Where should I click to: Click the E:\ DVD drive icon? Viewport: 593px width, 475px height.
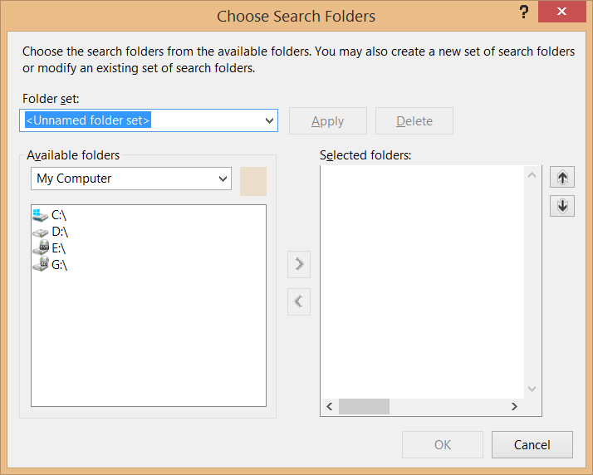point(41,247)
